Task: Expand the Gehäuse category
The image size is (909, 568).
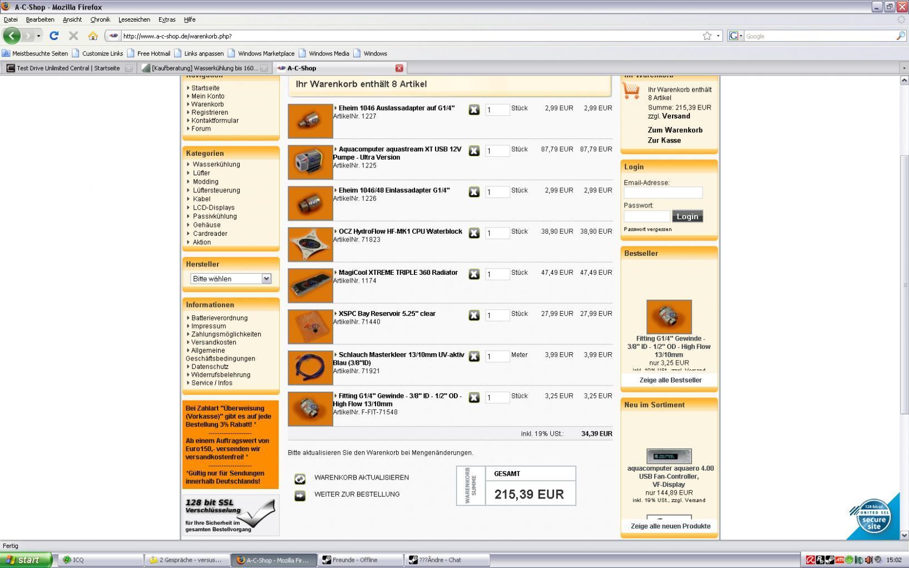Action: point(206,225)
